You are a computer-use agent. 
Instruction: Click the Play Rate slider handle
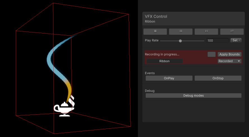pos(180,41)
